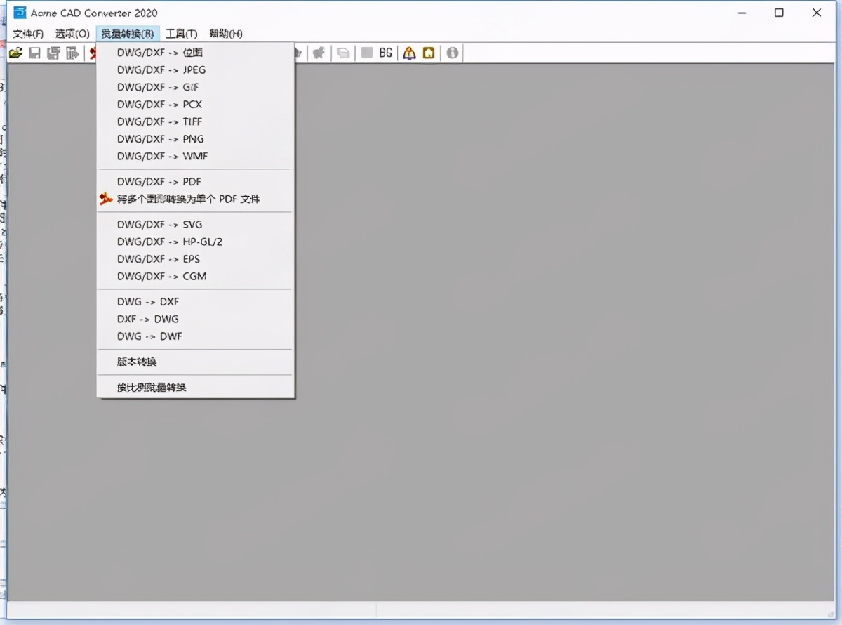842x625 pixels.
Task: Select DWG -> DXF conversion entry
Action: coord(148,302)
